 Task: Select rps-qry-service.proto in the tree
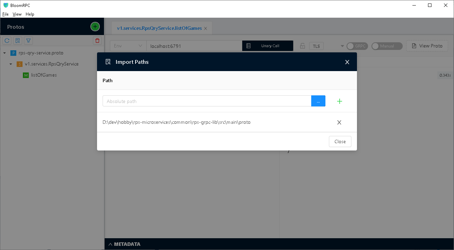tap(41, 53)
